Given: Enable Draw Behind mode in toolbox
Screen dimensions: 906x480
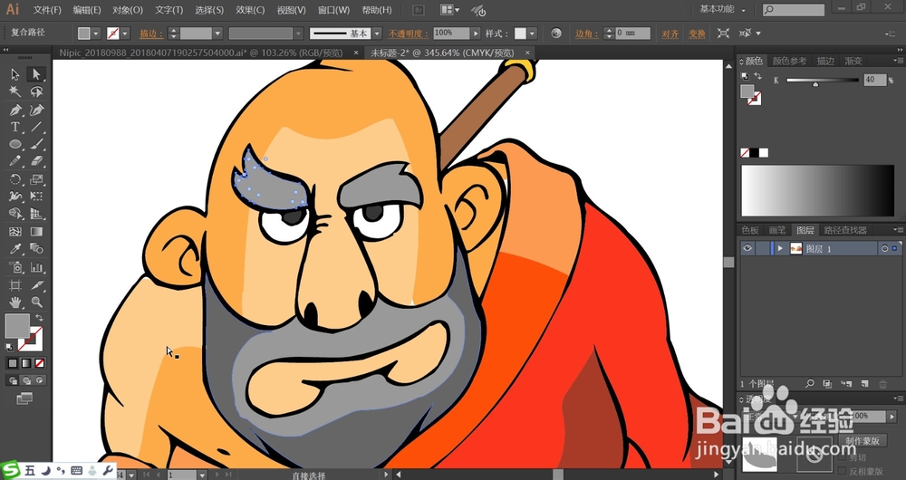Looking at the screenshot, I should click(x=26, y=380).
